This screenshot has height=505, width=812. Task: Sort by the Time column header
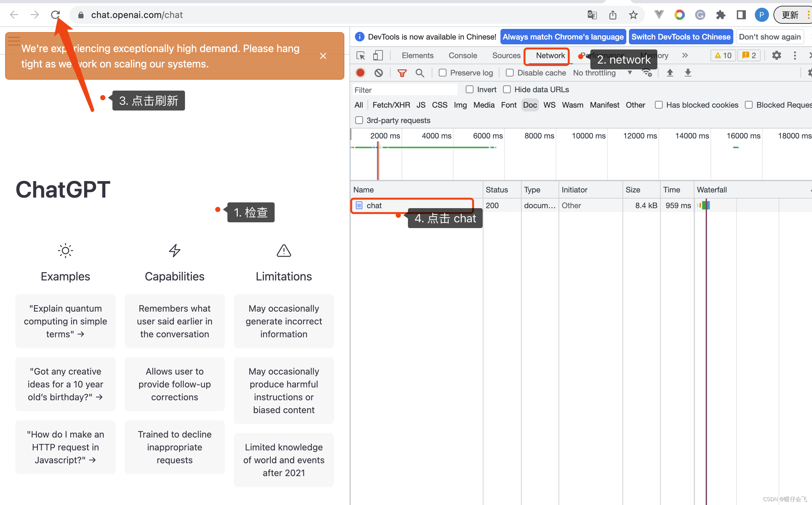coord(677,190)
